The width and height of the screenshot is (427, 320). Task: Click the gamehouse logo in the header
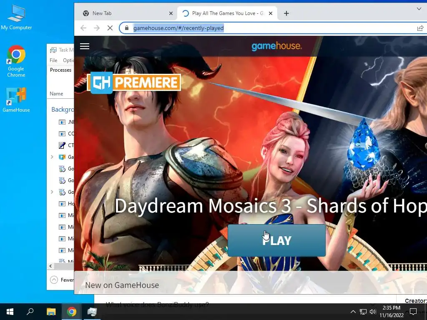(x=276, y=46)
